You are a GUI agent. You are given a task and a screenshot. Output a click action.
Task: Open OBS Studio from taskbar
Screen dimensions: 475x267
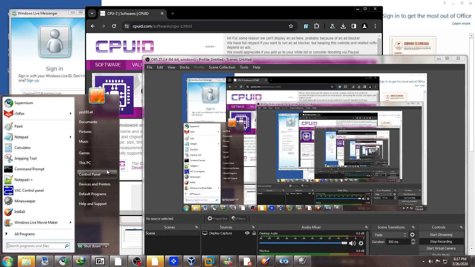(137, 261)
